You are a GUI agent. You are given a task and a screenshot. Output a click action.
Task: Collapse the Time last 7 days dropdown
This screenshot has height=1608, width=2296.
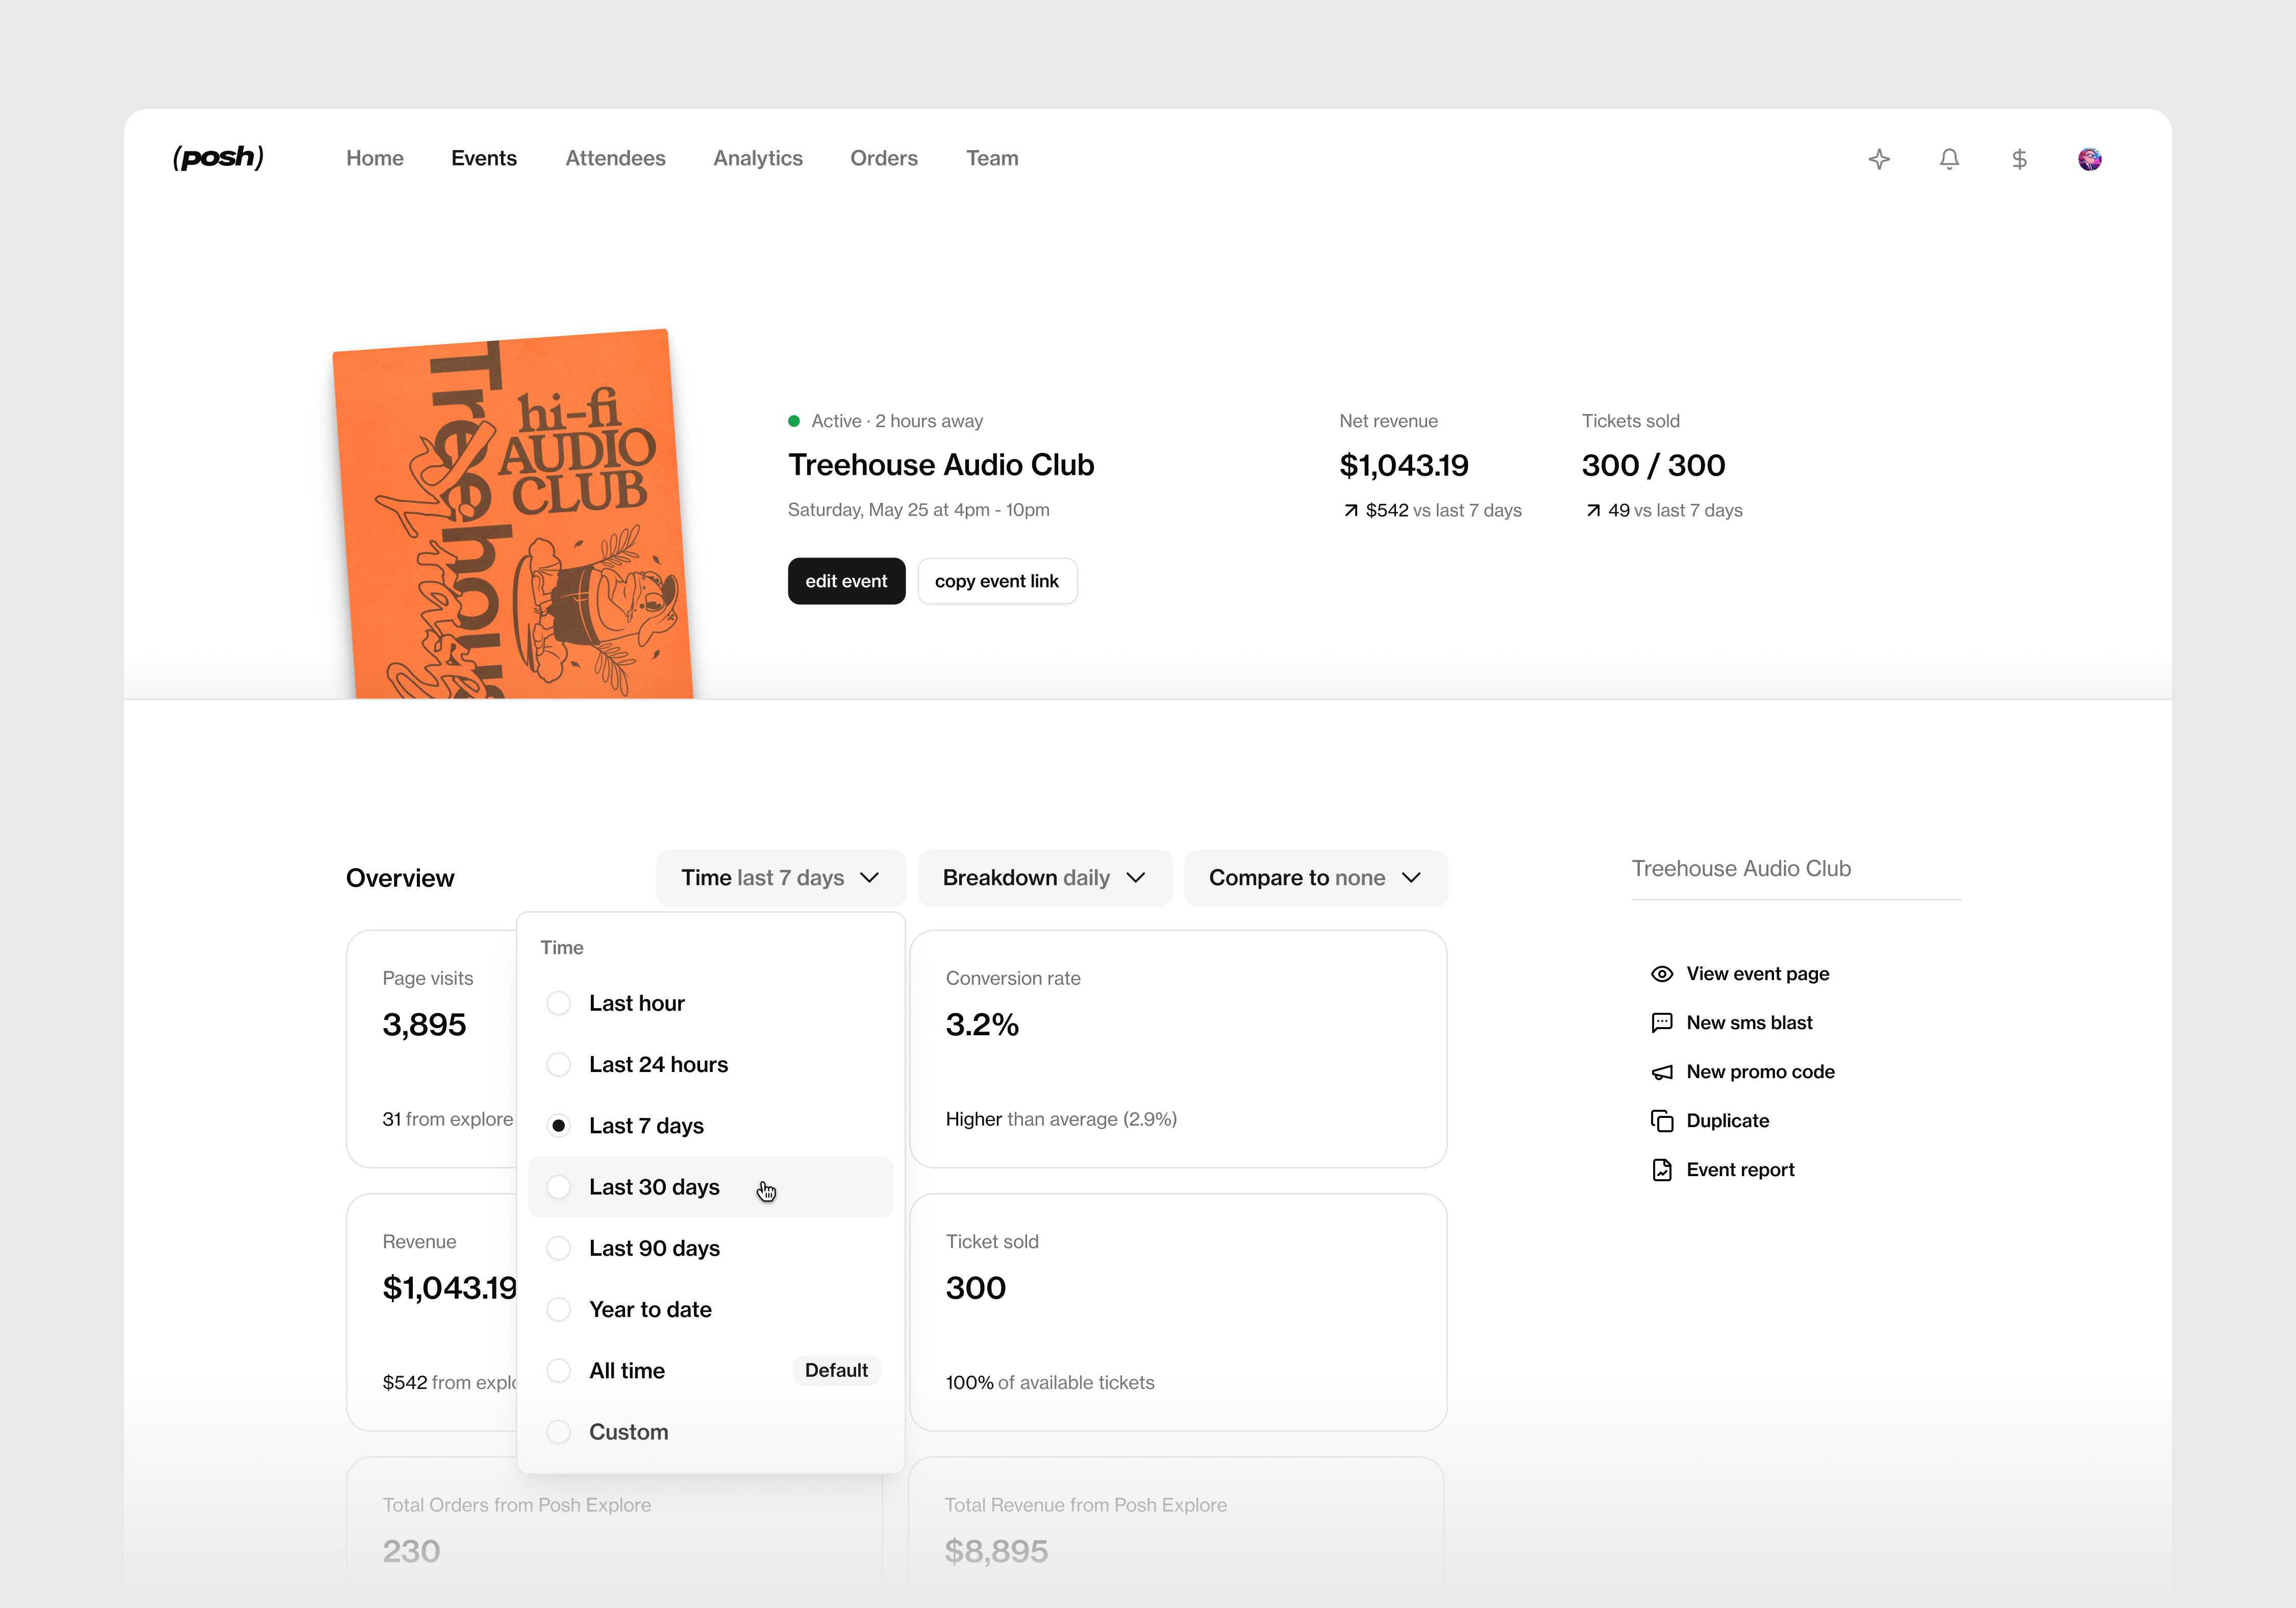[x=780, y=878]
